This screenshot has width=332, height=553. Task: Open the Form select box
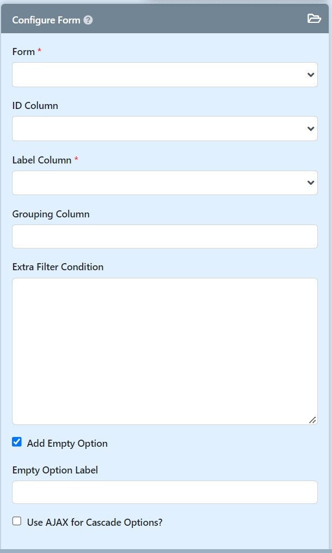point(165,75)
